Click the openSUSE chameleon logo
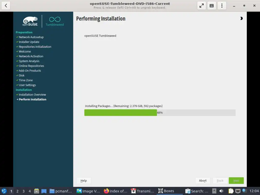This screenshot has width=260, height=195. click(30, 21)
